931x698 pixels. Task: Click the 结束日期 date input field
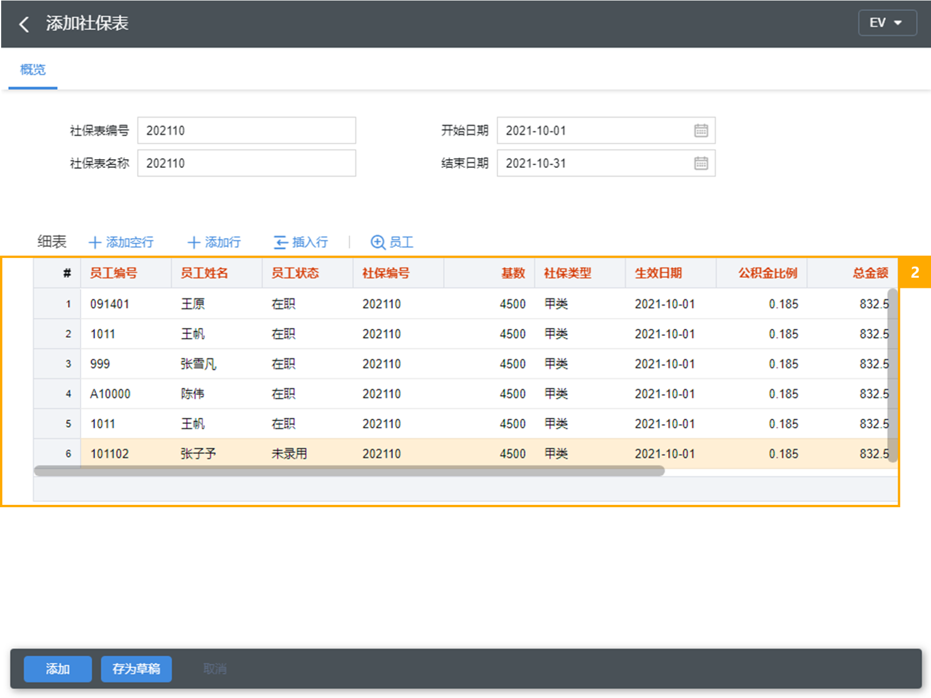(606, 163)
